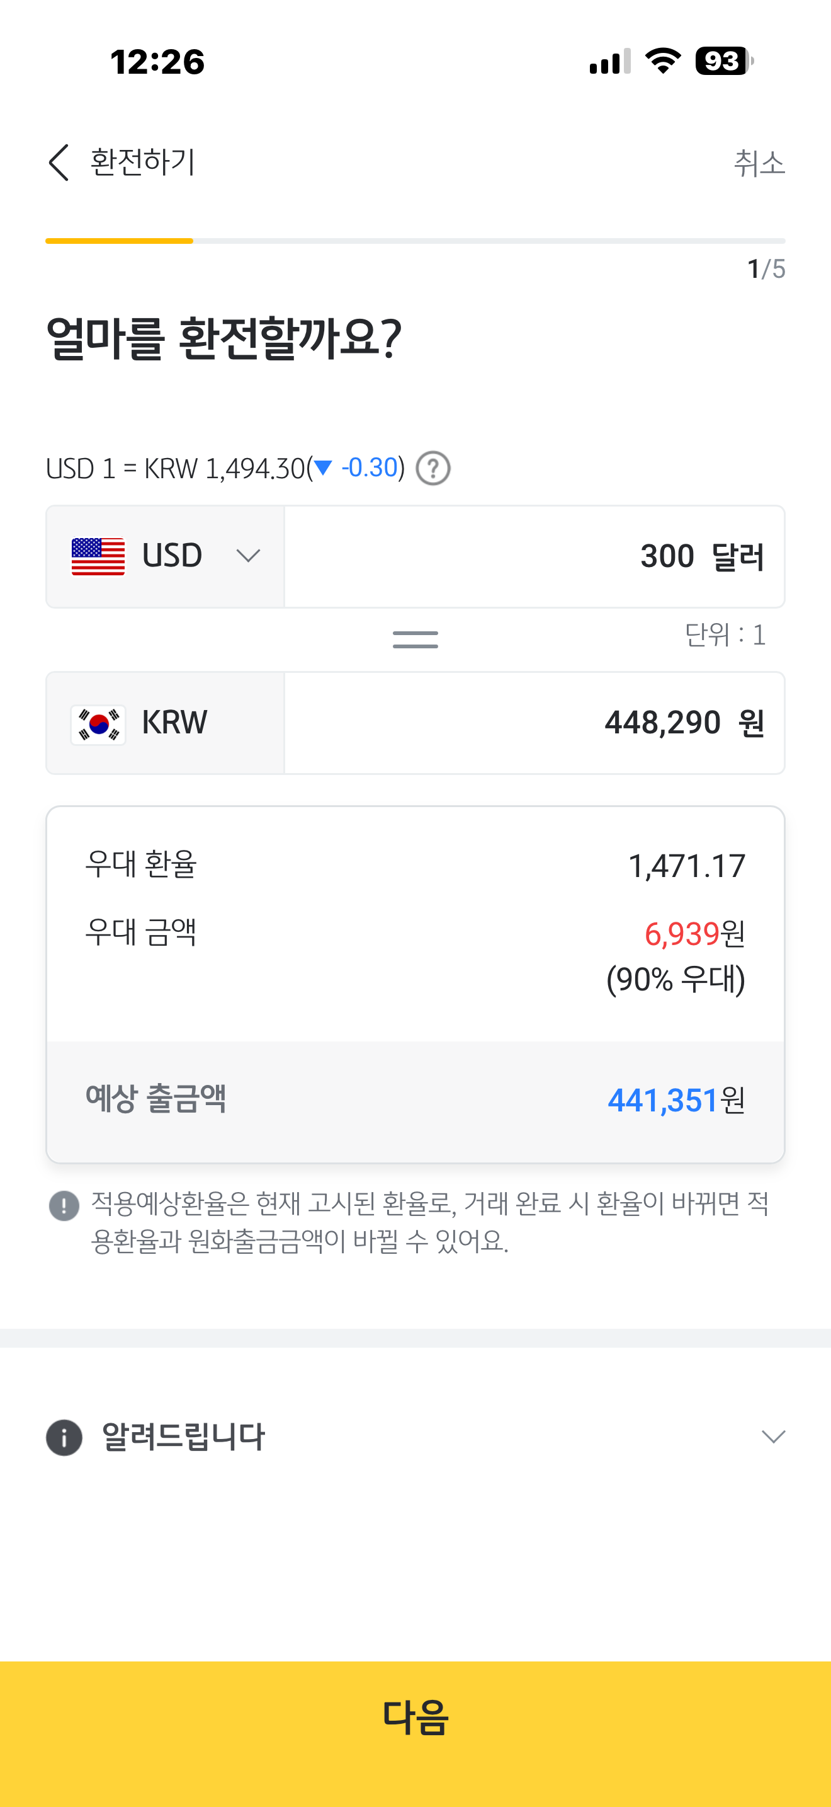Tap the exchange rate help question mark

(x=432, y=469)
